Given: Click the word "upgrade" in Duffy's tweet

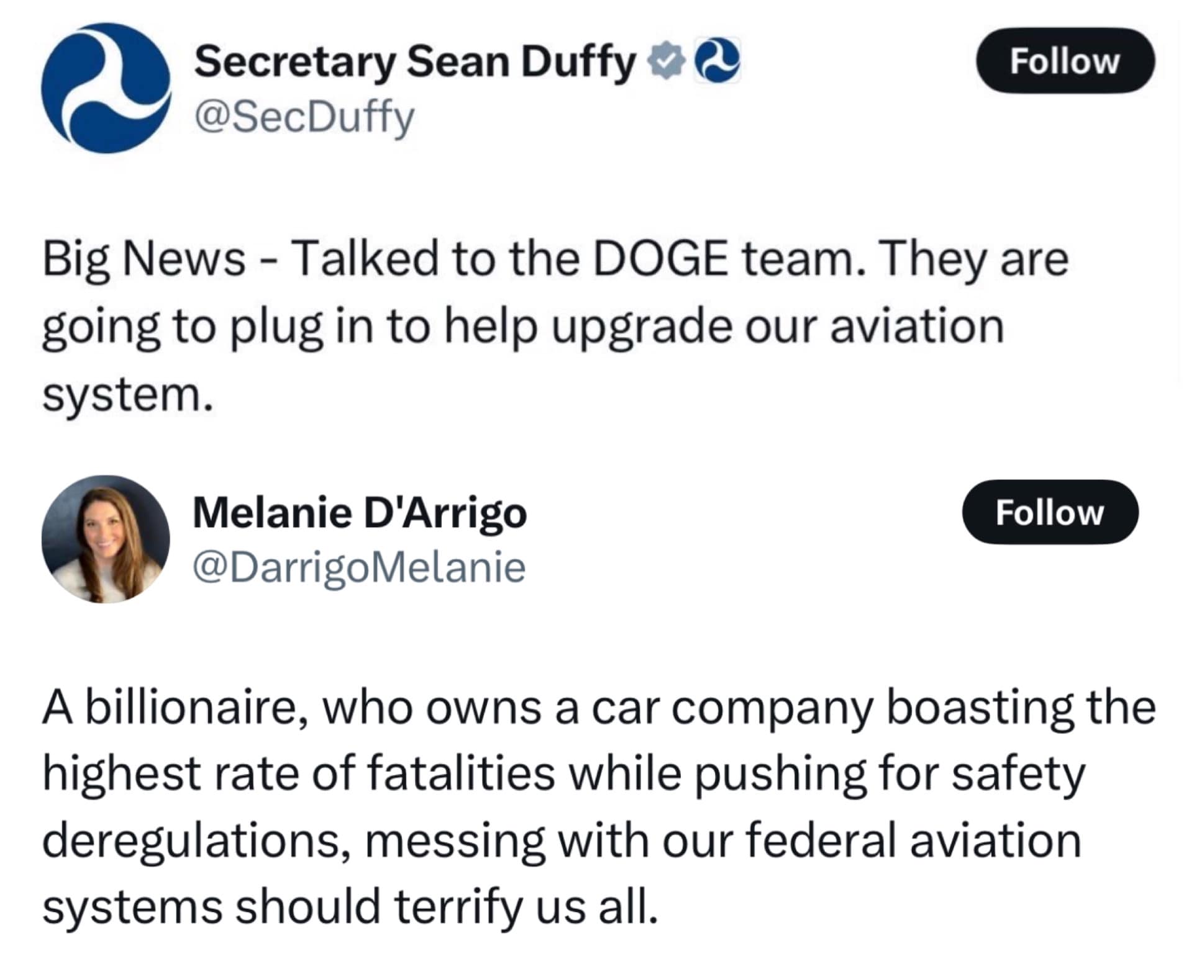Looking at the screenshot, I should pos(642,327).
